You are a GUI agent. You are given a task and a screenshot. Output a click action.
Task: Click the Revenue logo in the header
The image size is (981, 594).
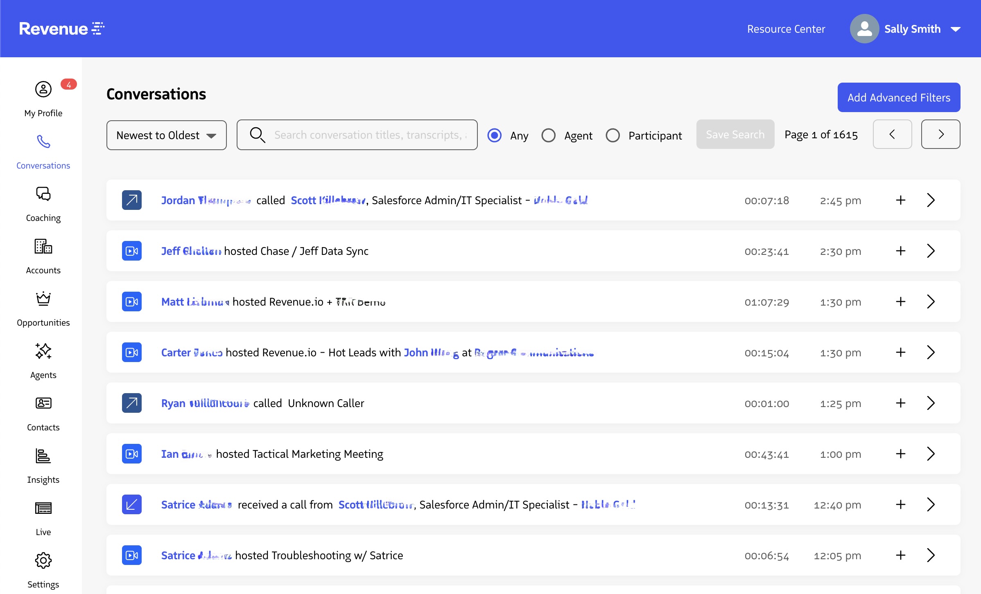(62, 29)
